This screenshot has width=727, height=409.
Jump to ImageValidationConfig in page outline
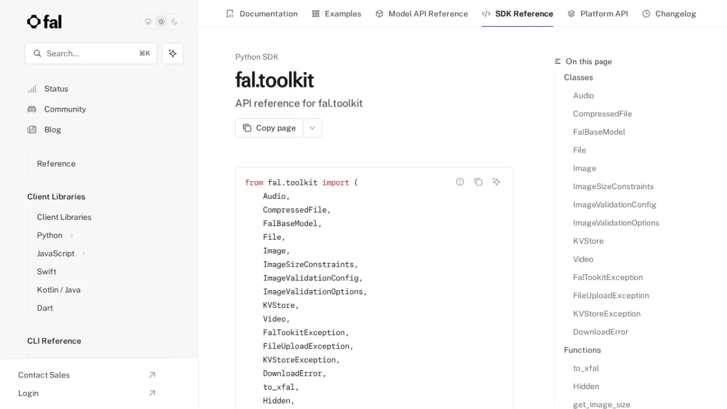[x=615, y=204]
